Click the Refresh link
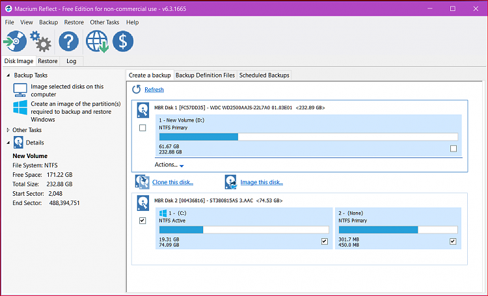Image resolution: width=488 pixels, height=296 pixels. (x=154, y=90)
